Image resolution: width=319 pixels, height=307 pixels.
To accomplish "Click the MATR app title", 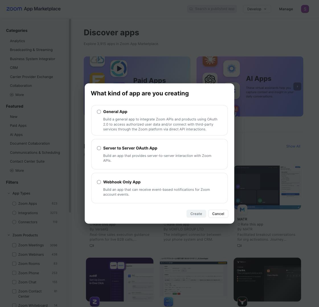I will pos(242,219).
